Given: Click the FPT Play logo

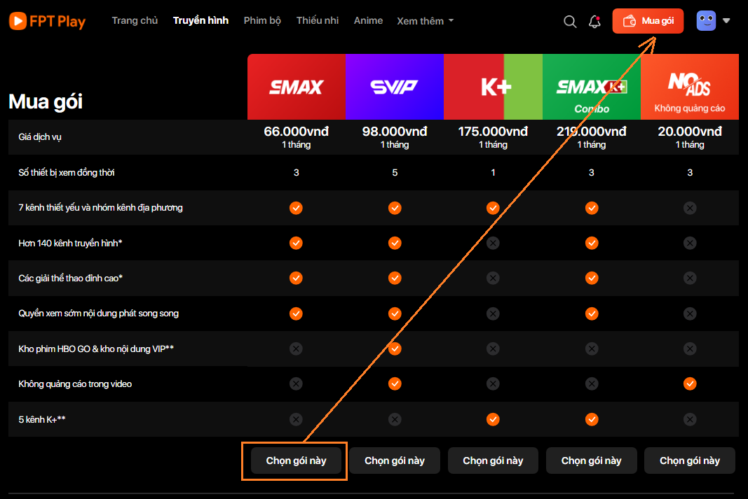Looking at the screenshot, I should 47,21.
